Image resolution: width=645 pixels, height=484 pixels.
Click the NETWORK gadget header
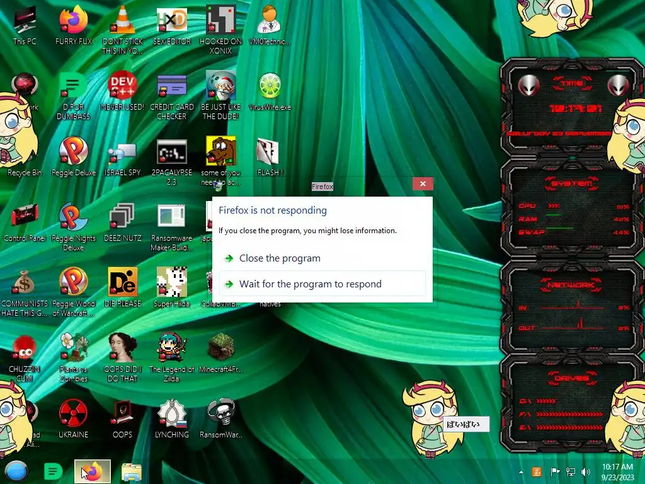572,285
